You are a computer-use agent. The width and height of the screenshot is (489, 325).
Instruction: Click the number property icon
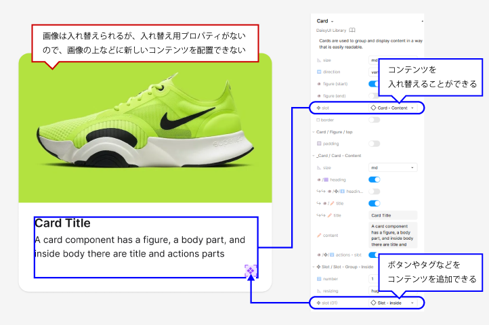coord(318,279)
